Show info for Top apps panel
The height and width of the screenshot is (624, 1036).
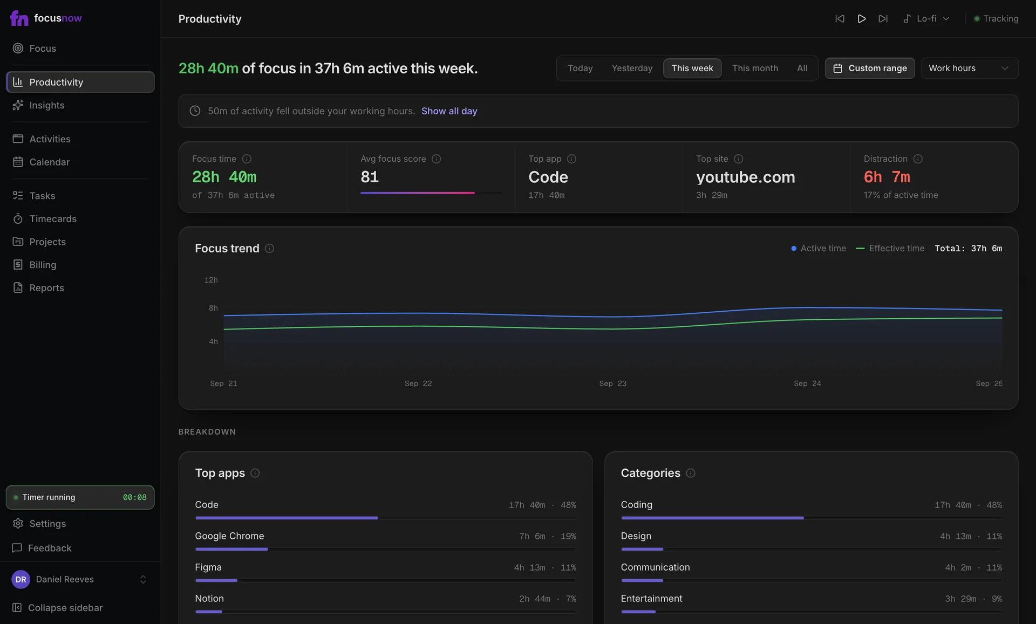point(255,473)
